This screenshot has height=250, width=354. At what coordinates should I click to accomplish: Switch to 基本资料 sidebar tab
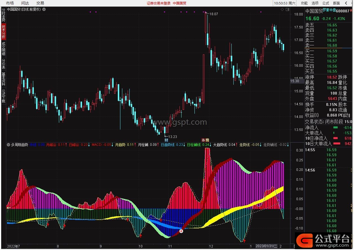click(x=3, y=79)
